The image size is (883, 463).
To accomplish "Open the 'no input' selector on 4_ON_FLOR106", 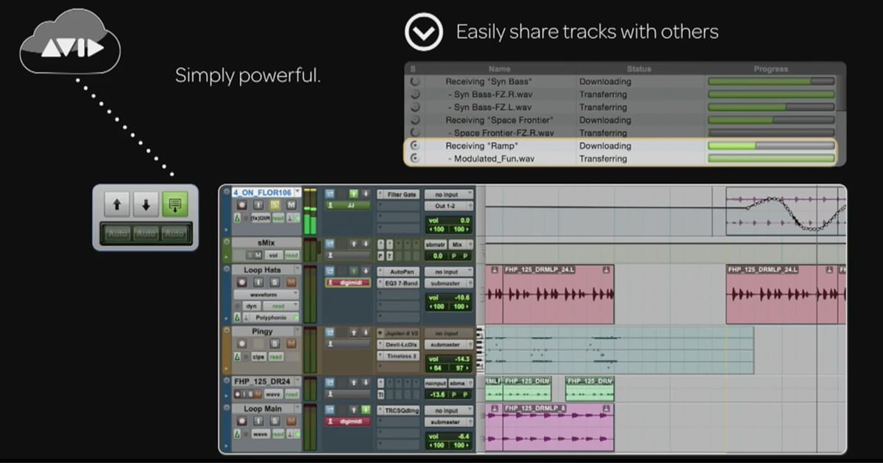I will (x=446, y=194).
